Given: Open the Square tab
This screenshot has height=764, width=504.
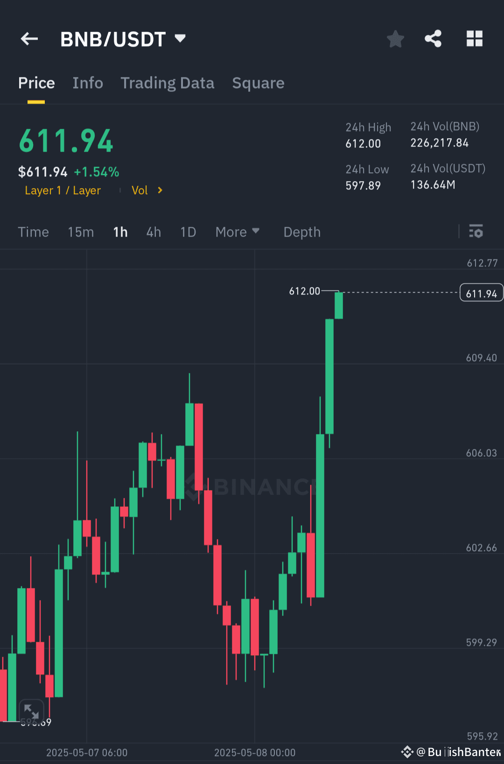Looking at the screenshot, I should click(258, 83).
